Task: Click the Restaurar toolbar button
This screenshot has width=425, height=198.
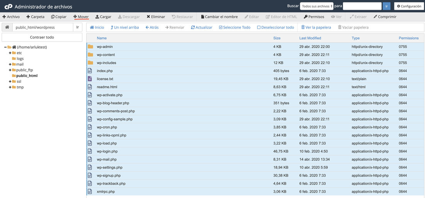Action: pos(182,17)
